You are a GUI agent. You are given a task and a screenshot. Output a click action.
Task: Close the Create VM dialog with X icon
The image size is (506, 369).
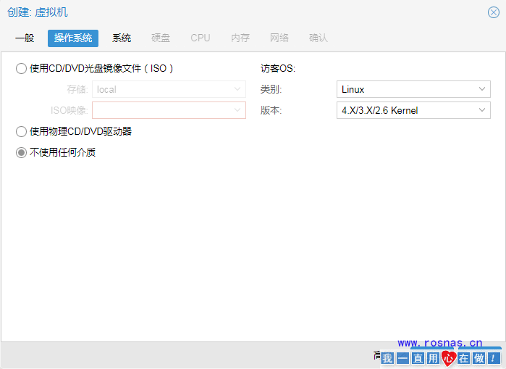494,12
